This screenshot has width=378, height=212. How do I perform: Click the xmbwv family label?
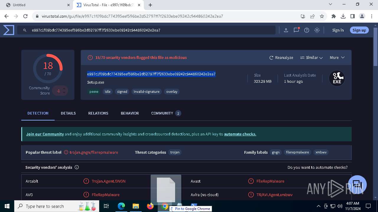pyautogui.click(x=321, y=152)
